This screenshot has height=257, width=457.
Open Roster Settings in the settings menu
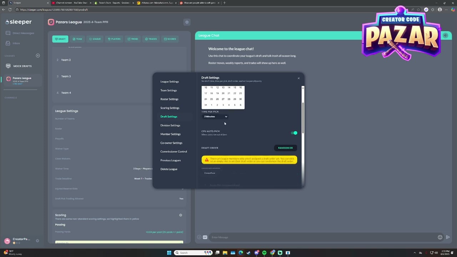click(169, 99)
